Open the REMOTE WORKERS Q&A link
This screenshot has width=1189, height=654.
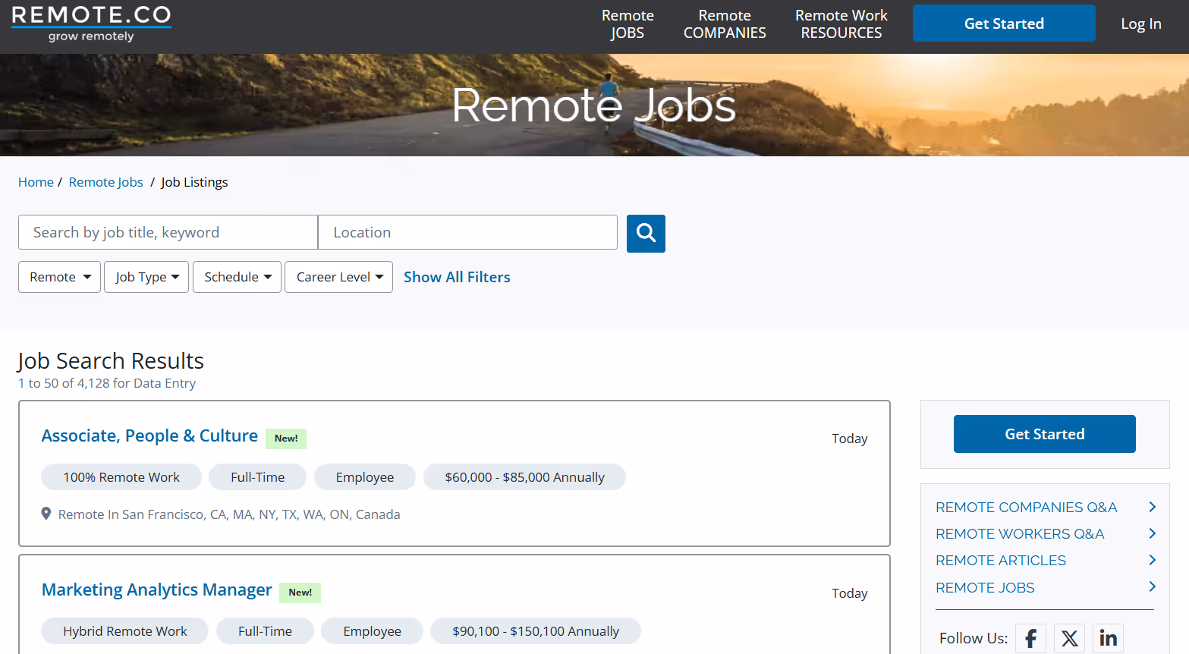1020,533
